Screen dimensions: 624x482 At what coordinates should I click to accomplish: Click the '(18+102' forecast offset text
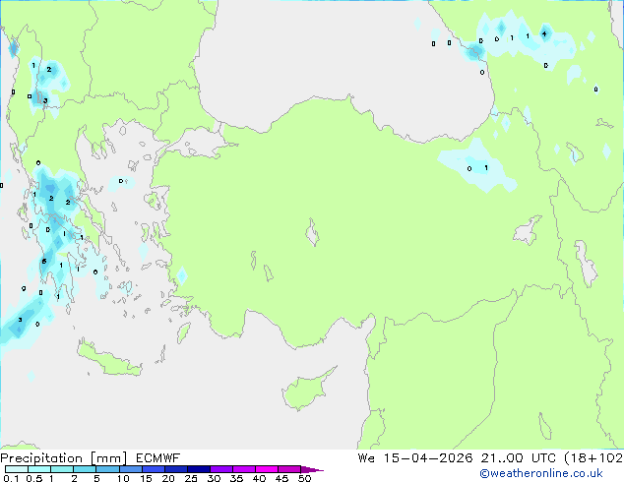click(x=593, y=458)
